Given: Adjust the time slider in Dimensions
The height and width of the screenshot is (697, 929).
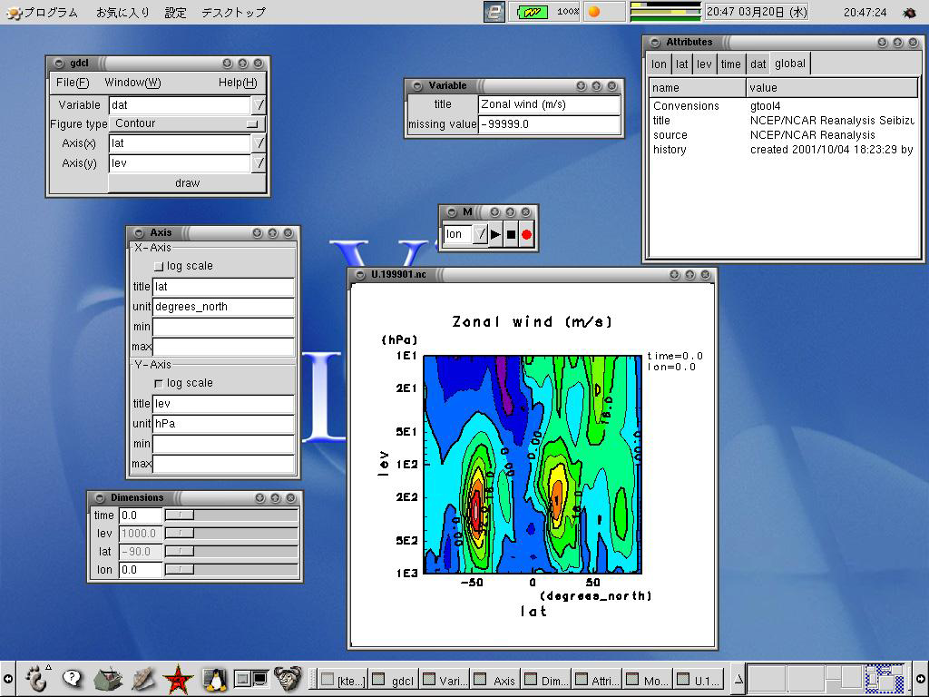Looking at the screenshot, I should coord(180,515).
